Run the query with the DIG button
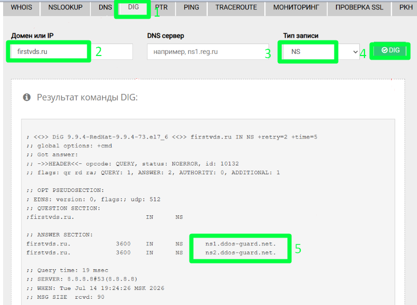Viewport: 417px width, 305px height. click(390, 50)
